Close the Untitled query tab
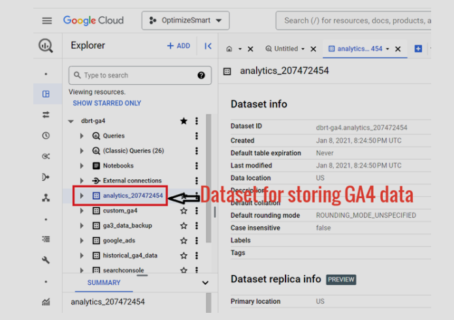The height and width of the screenshot is (320, 454). tap(314, 49)
